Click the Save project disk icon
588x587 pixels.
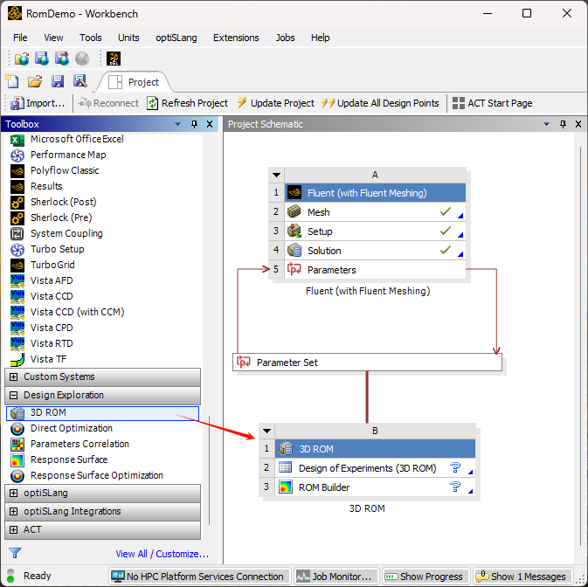[x=58, y=81]
